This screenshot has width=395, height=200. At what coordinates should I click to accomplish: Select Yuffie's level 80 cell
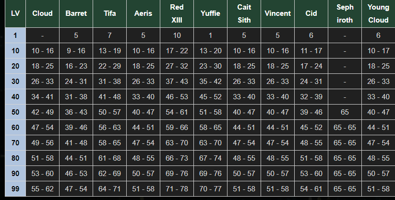click(210, 158)
